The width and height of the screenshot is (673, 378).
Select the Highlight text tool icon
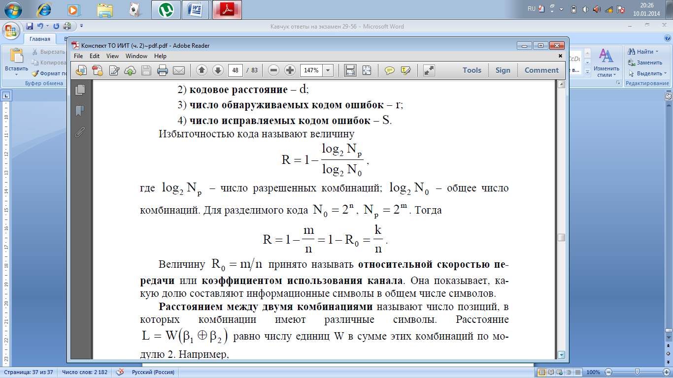point(406,70)
